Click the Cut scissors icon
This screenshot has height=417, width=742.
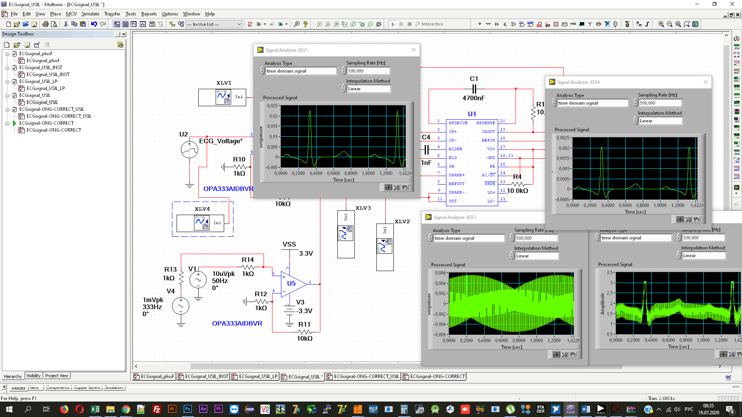click(66, 24)
